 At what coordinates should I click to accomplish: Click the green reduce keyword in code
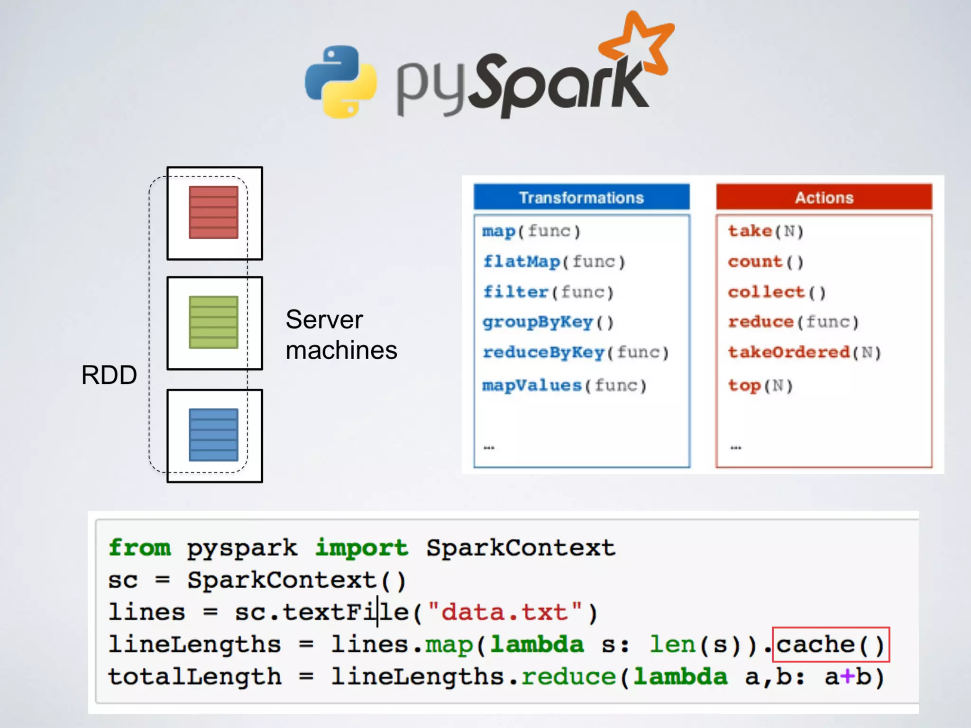(568, 677)
